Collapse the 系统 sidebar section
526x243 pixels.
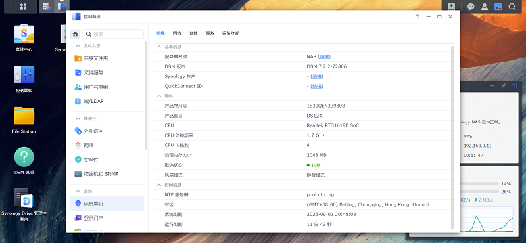coord(78,191)
